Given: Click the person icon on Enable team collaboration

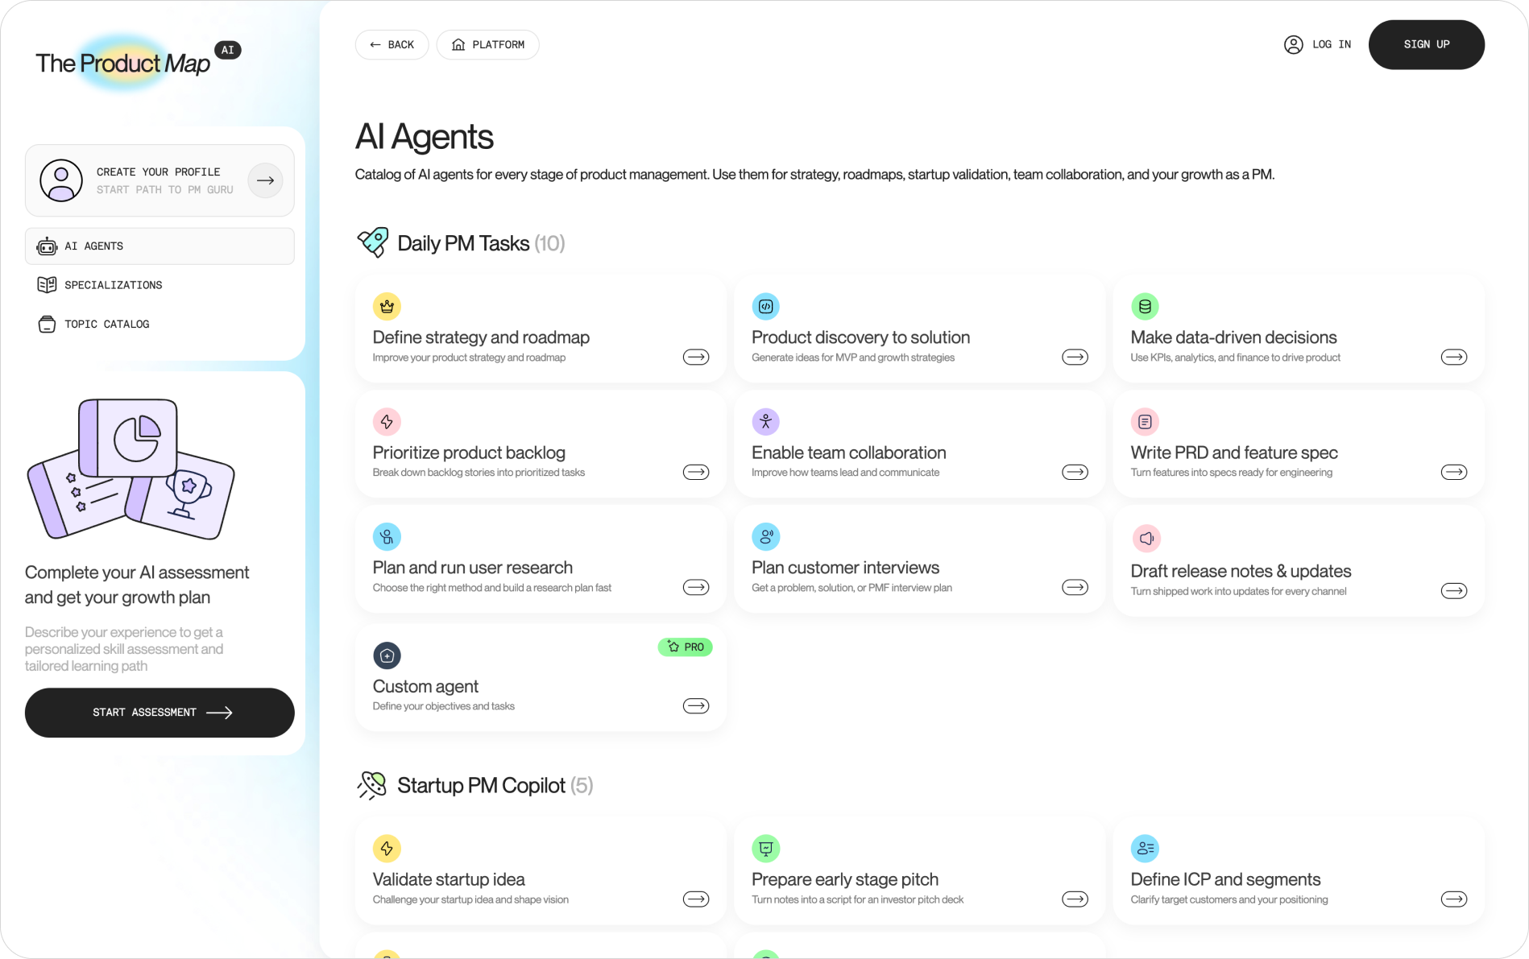Looking at the screenshot, I should [x=765, y=421].
